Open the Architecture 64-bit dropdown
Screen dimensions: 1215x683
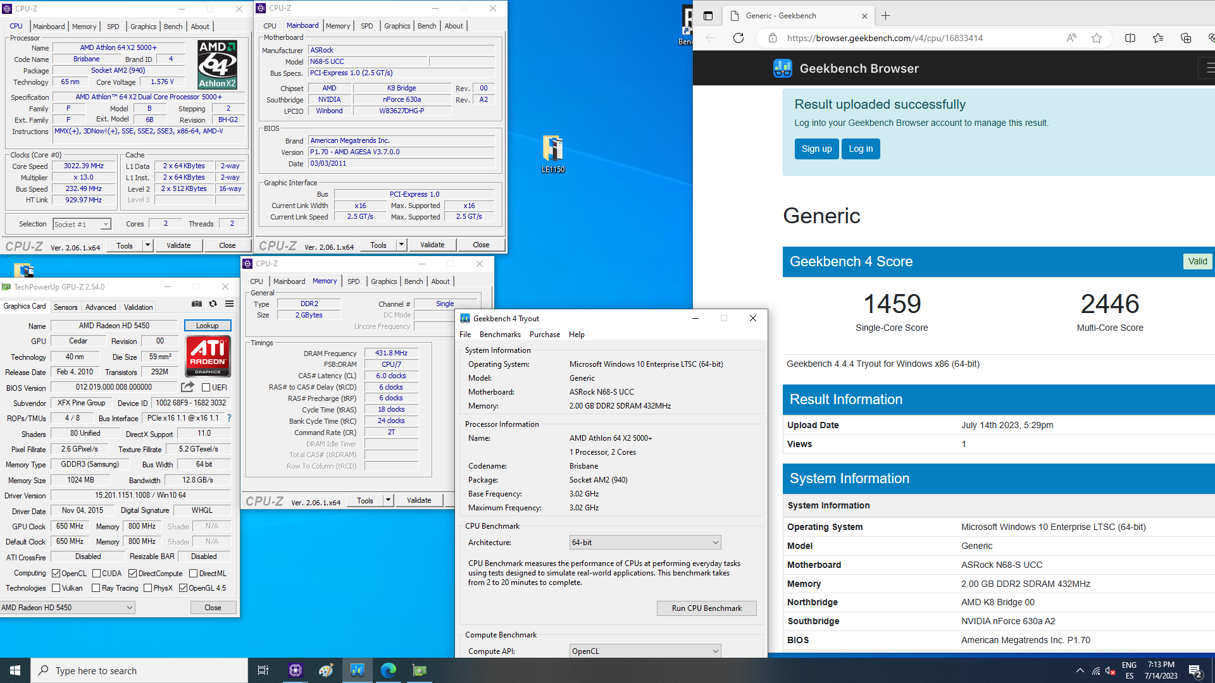coord(645,543)
